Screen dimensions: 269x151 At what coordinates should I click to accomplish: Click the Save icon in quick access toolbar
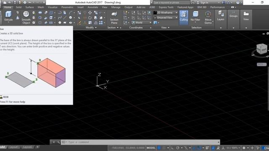click(x=15, y=3)
